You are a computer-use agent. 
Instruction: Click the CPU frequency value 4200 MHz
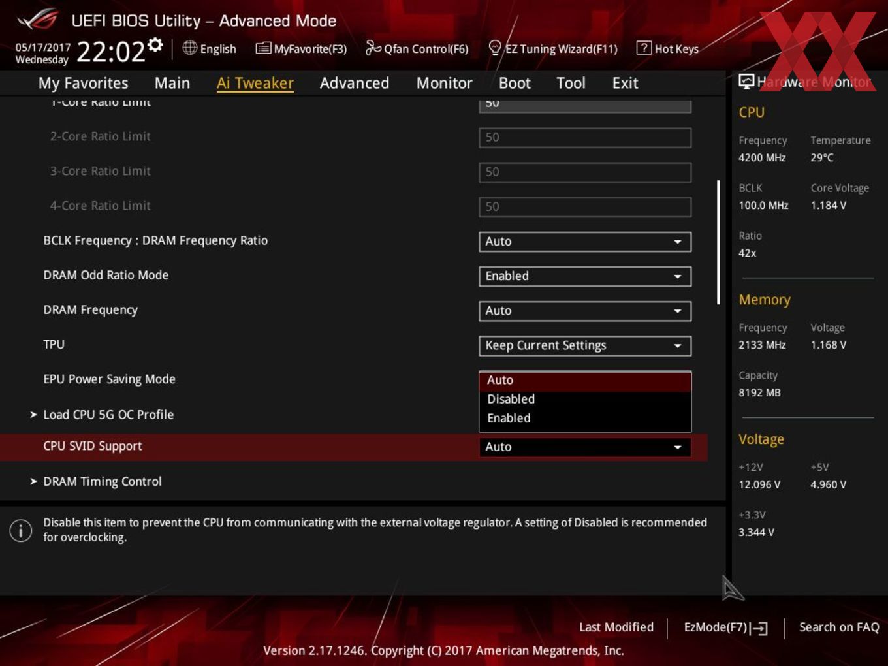click(x=762, y=157)
